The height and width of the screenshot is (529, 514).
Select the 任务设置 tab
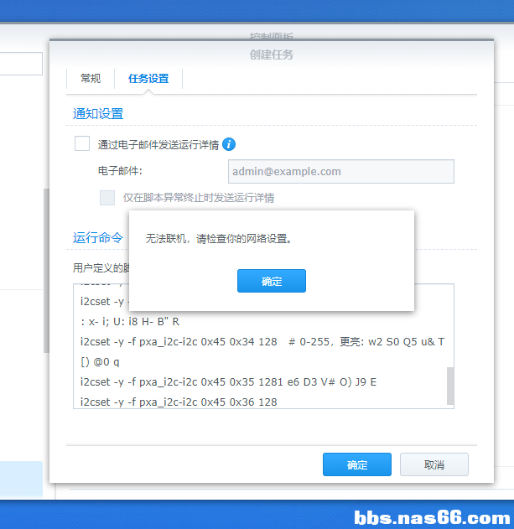pyautogui.click(x=148, y=79)
